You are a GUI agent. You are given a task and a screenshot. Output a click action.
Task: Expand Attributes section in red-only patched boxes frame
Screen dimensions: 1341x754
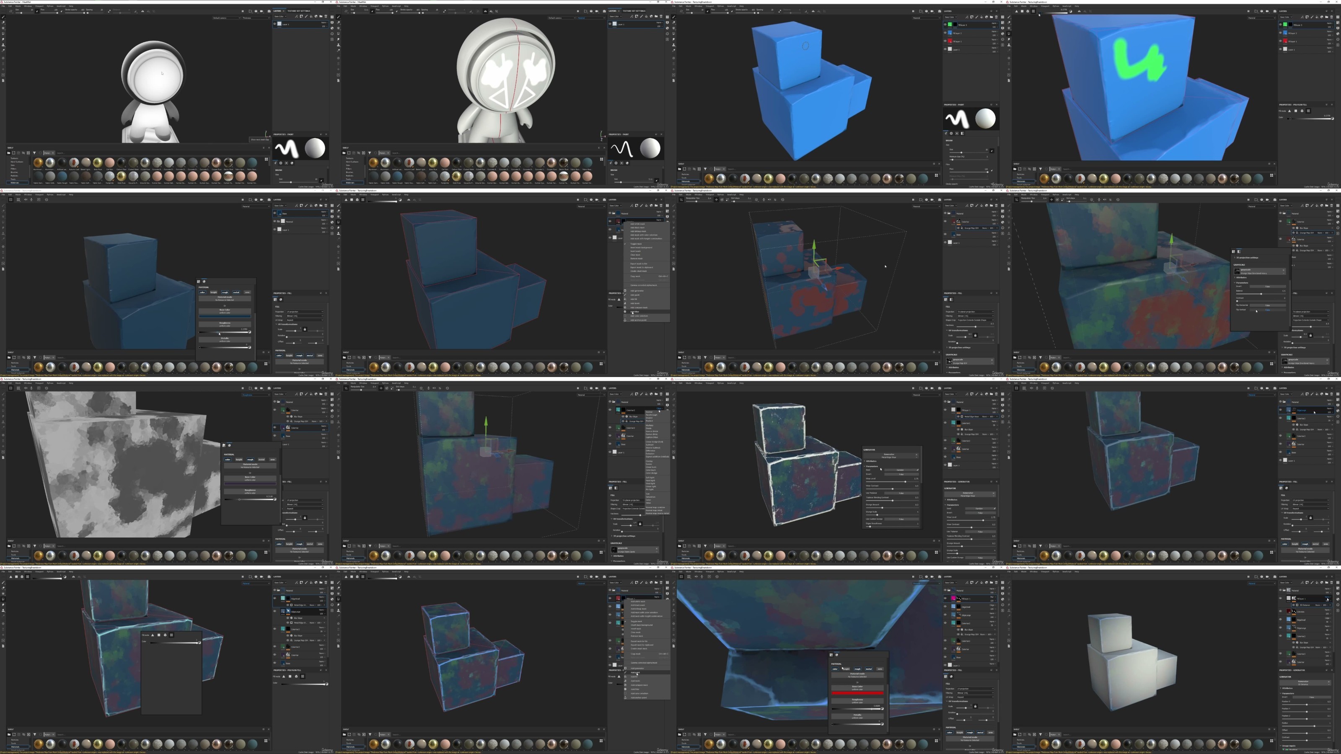click(953, 367)
